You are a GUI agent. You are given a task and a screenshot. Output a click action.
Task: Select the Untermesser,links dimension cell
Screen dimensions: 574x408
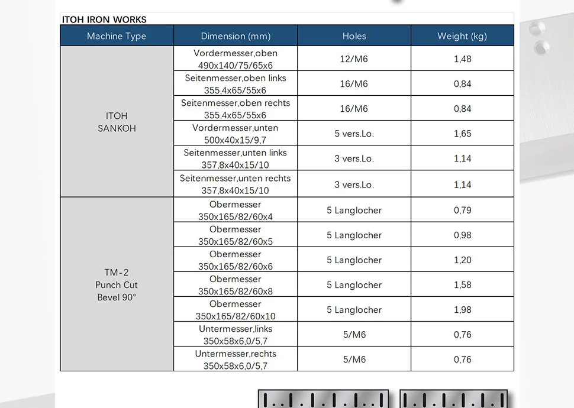[236, 335]
